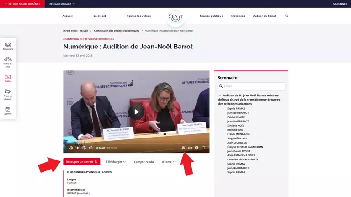Rewind video with the skip-back icon
This screenshot has width=351, height=197.
tap(71, 148)
